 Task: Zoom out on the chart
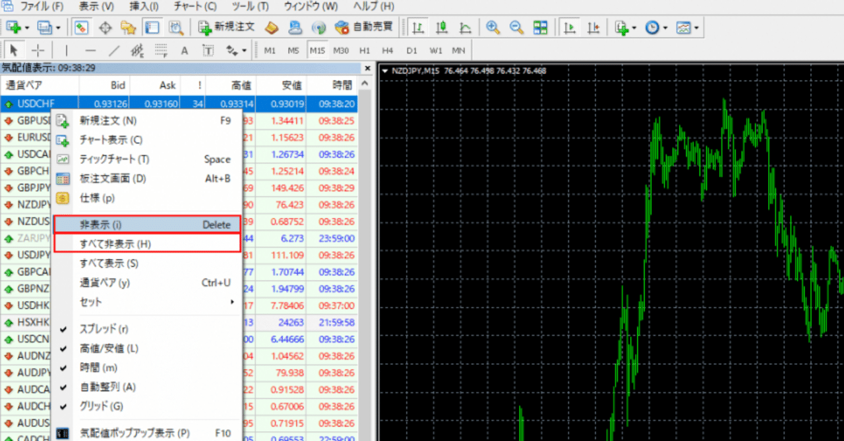(516, 27)
